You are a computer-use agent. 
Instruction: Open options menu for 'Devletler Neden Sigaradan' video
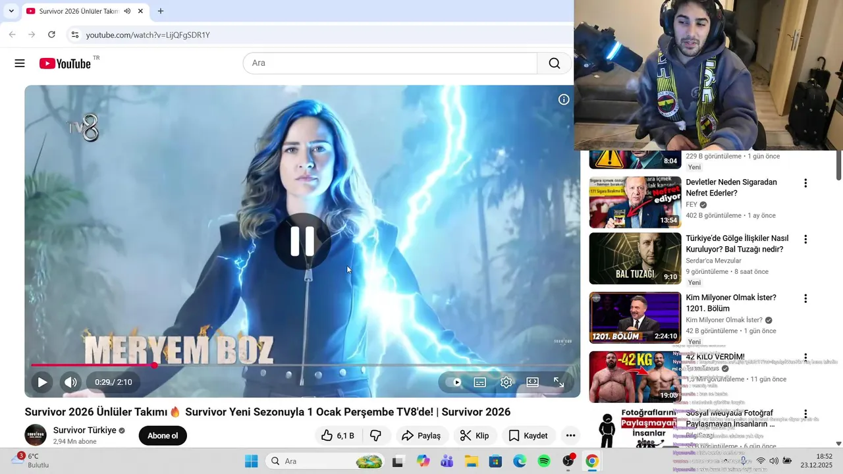point(805,183)
